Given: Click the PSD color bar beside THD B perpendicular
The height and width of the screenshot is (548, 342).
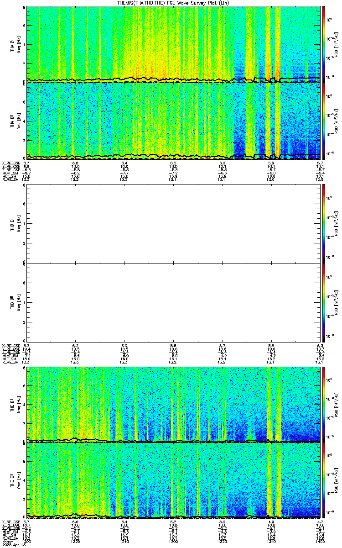Looking at the screenshot, I should coord(324,223).
